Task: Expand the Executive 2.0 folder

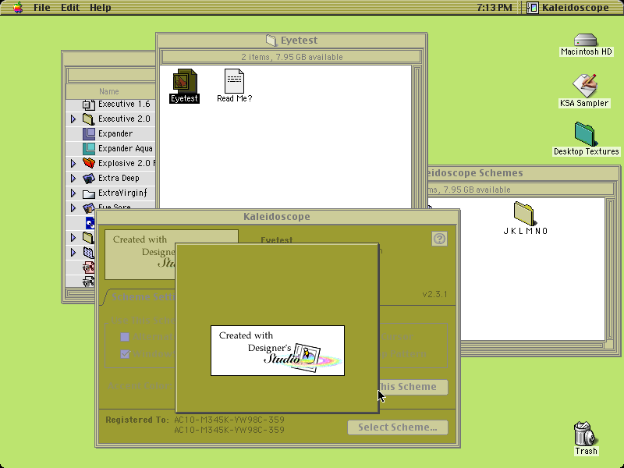Action: point(73,119)
